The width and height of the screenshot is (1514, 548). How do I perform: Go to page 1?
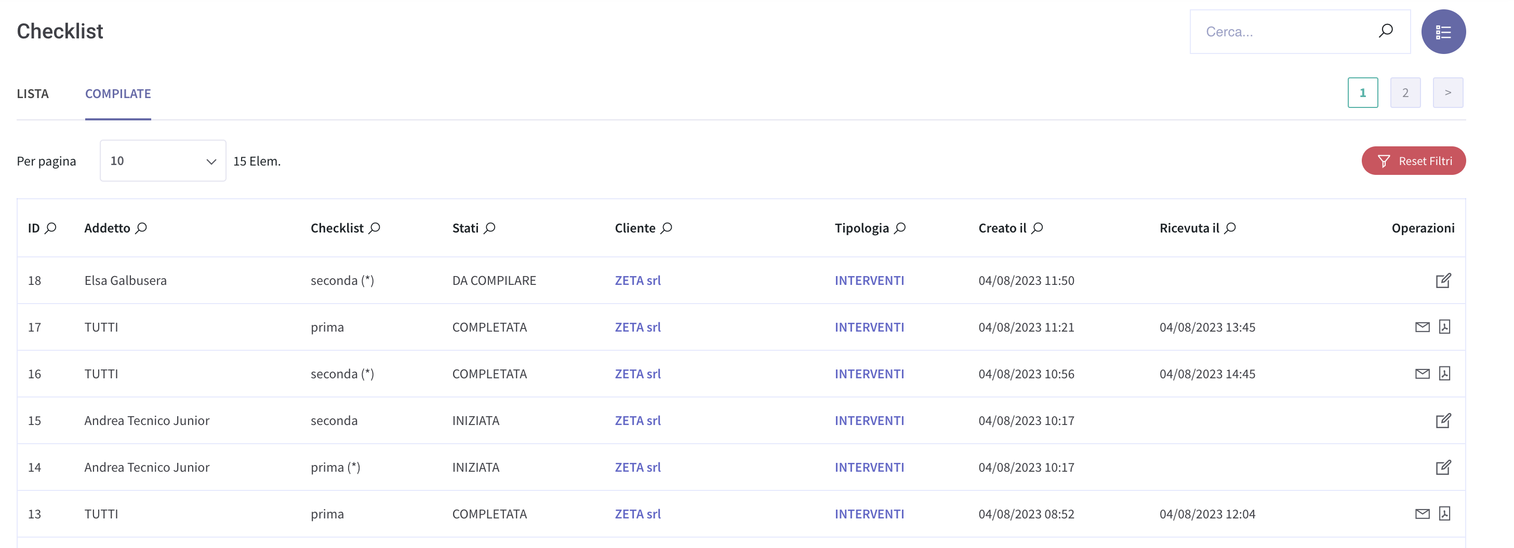[1362, 93]
